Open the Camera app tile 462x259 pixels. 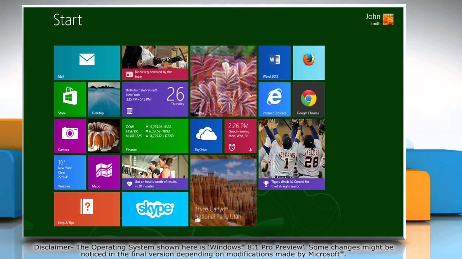point(70,136)
